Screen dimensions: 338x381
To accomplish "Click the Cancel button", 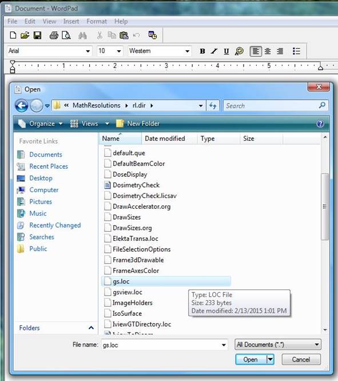I will coord(301,359).
